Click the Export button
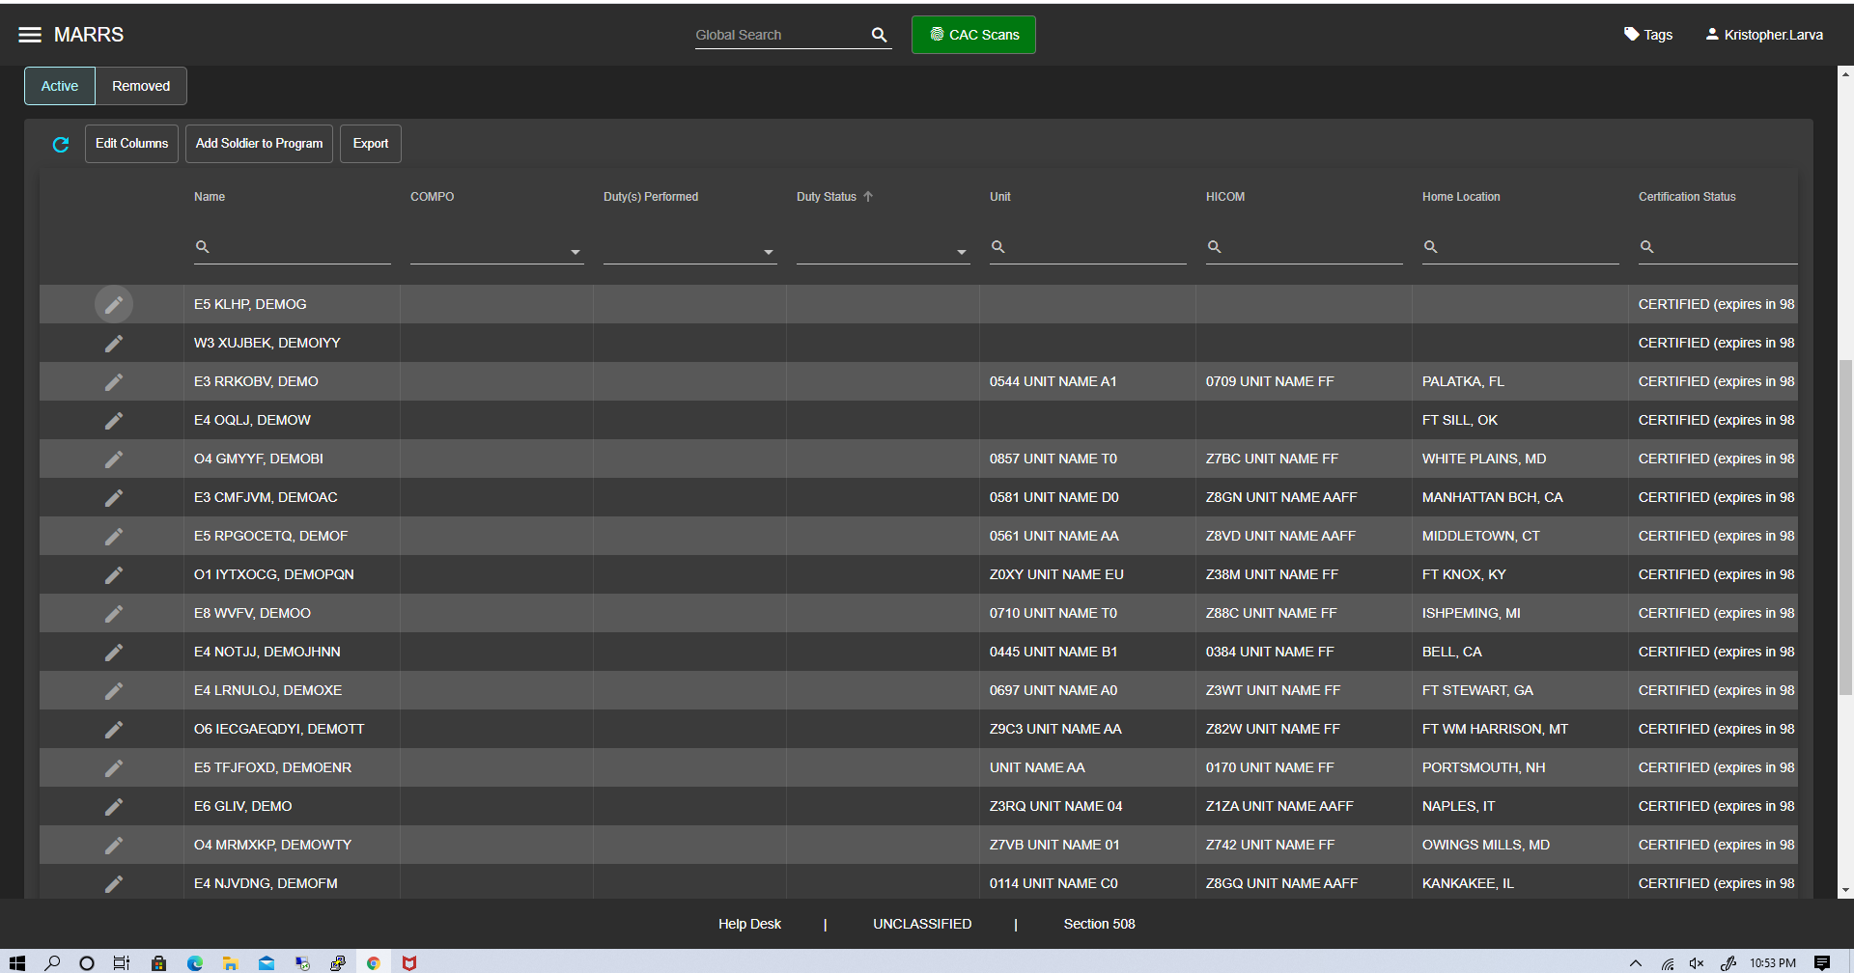 [x=371, y=144]
